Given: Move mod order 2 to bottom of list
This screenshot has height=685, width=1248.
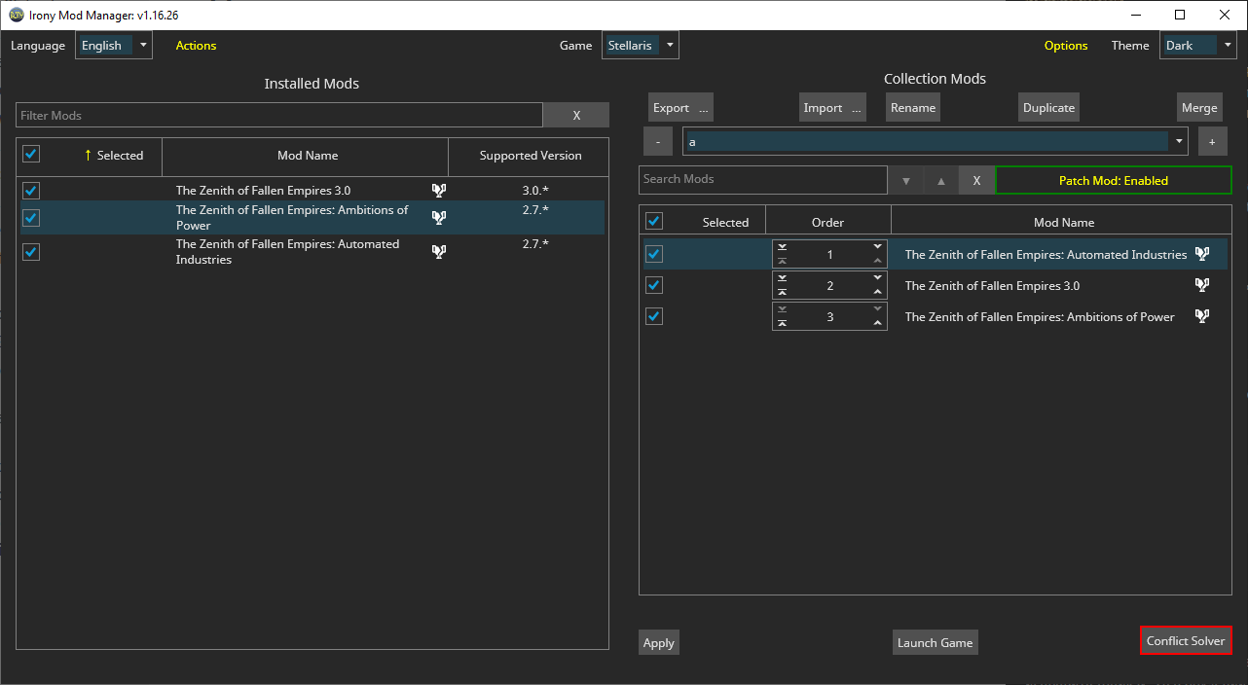Looking at the screenshot, I should pos(782,279).
